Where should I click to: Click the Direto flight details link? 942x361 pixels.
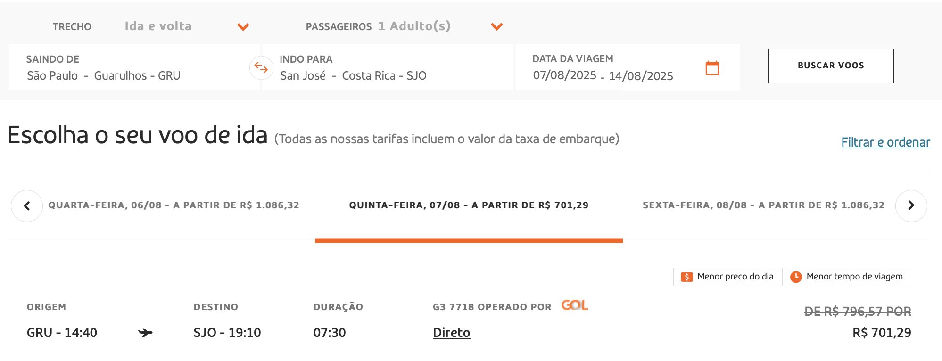[x=451, y=333]
